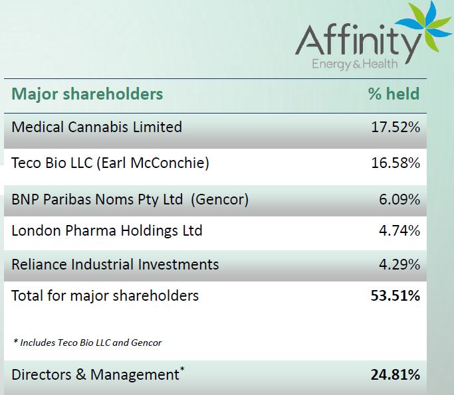Select Total for major shareholders label

105,295
